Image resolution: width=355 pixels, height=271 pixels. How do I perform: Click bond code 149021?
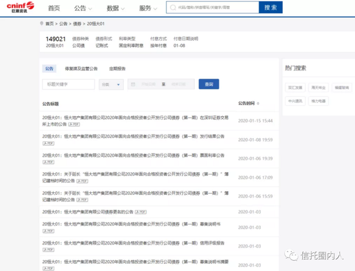[56, 39]
